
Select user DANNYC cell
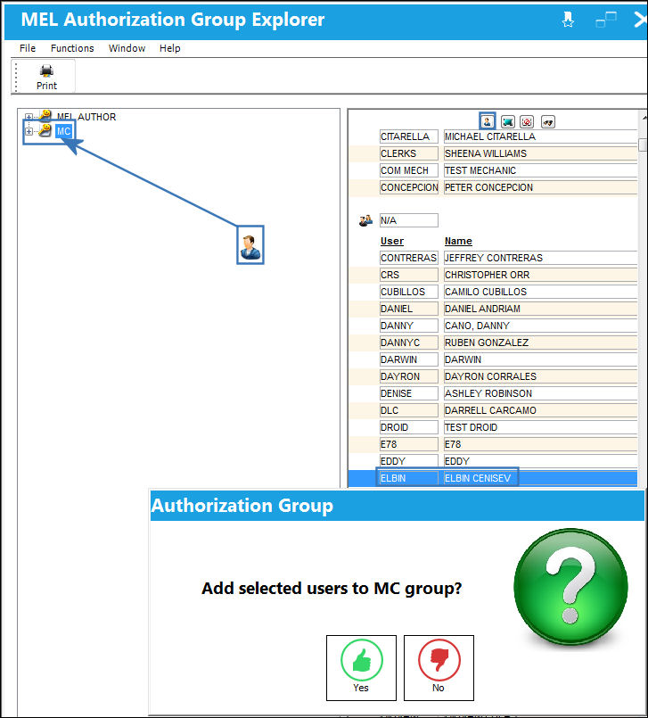(408, 342)
